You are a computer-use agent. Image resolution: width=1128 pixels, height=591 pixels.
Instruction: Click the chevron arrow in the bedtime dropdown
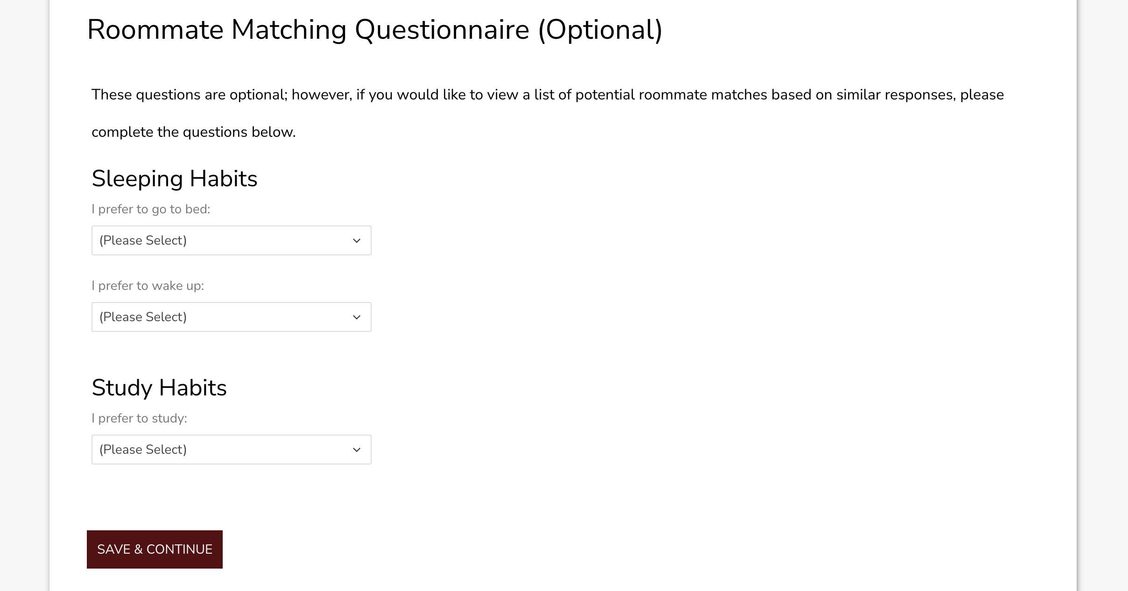[x=357, y=241]
